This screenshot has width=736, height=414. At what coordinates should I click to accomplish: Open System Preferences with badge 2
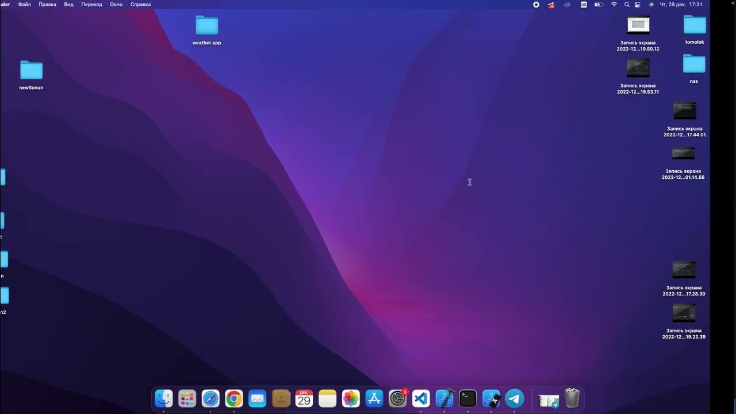pos(398,398)
